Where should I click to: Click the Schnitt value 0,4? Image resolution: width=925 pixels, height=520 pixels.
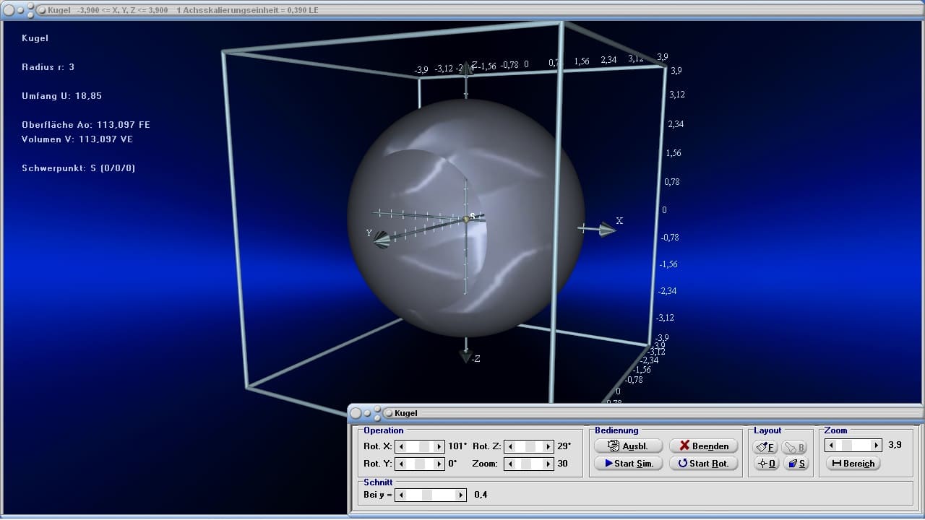[x=481, y=495]
